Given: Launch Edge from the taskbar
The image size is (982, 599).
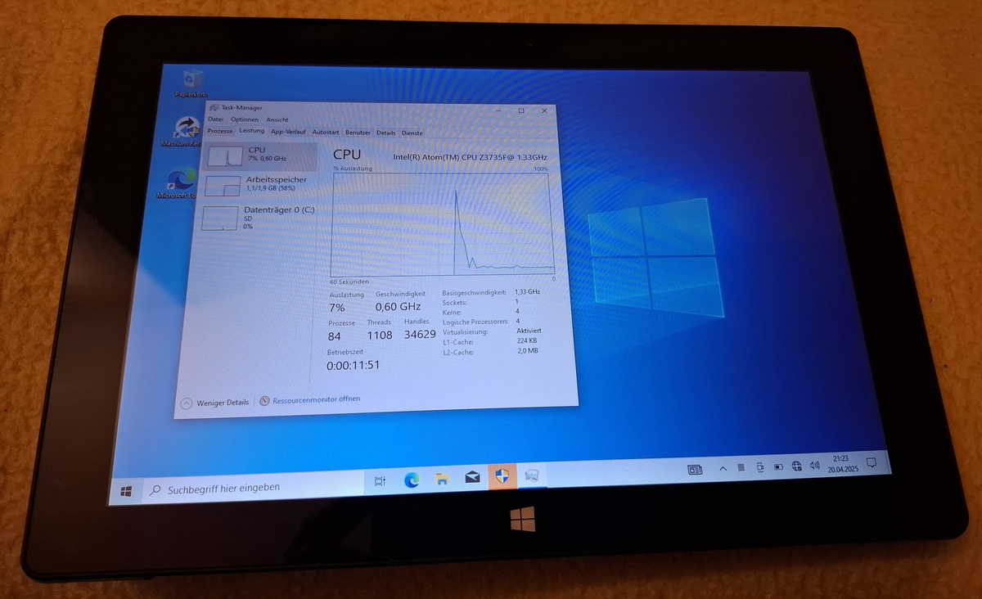Looking at the screenshot, I should point(412,480).
